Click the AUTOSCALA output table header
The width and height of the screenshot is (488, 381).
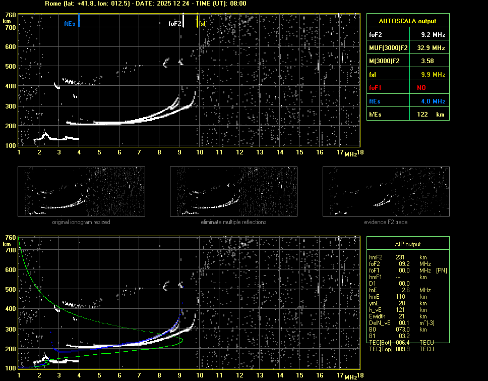click(x=407, y=21)
